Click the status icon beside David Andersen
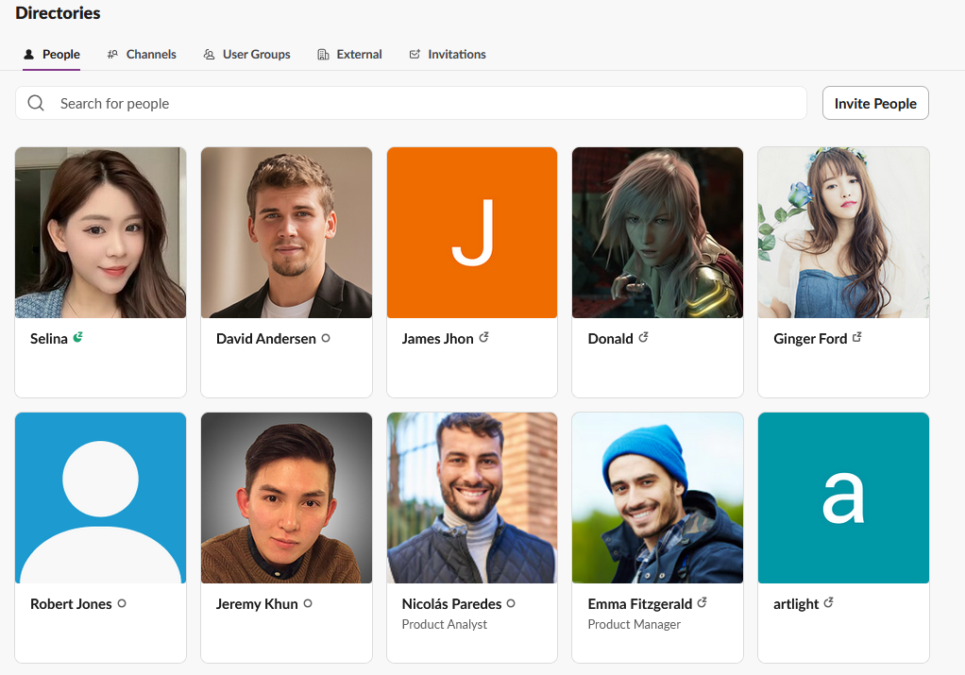 coord(326,338)
